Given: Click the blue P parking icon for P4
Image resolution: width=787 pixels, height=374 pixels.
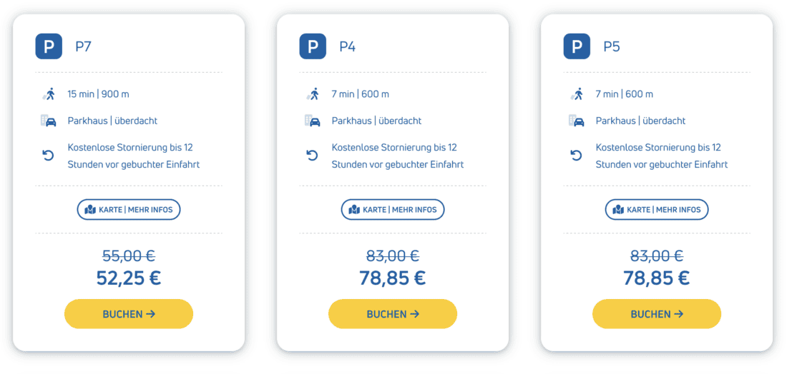Looking at the screenshot, I should click(x=313, y=47).
